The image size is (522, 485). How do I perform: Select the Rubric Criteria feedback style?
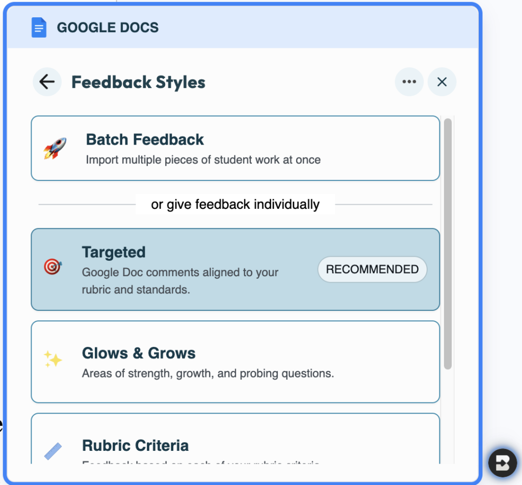[236, 446]
